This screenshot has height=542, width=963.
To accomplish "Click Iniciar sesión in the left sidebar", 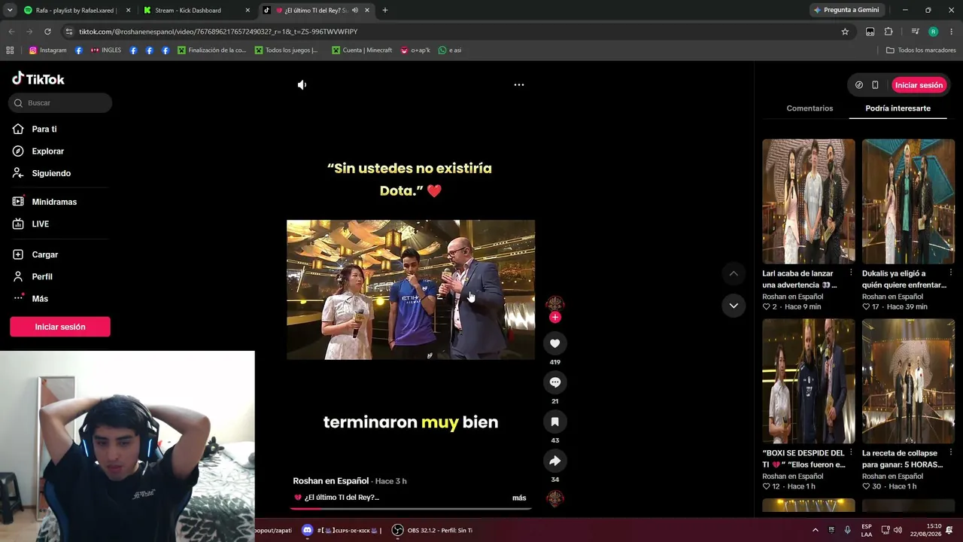I will coord(60,327).
